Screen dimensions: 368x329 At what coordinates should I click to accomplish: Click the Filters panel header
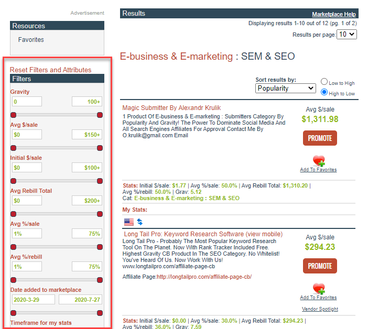pos(57,79)
